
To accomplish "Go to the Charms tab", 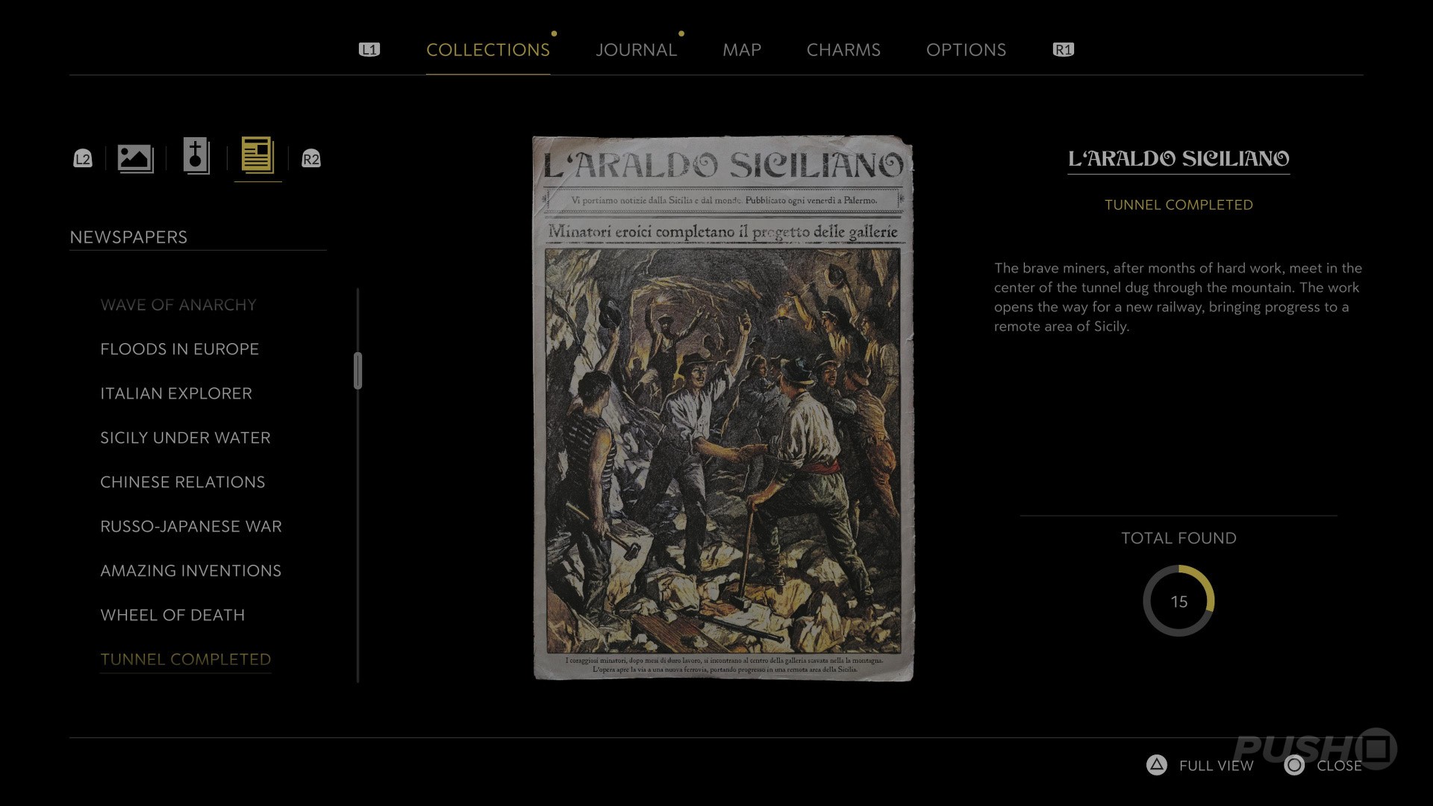I will point(843,50).
